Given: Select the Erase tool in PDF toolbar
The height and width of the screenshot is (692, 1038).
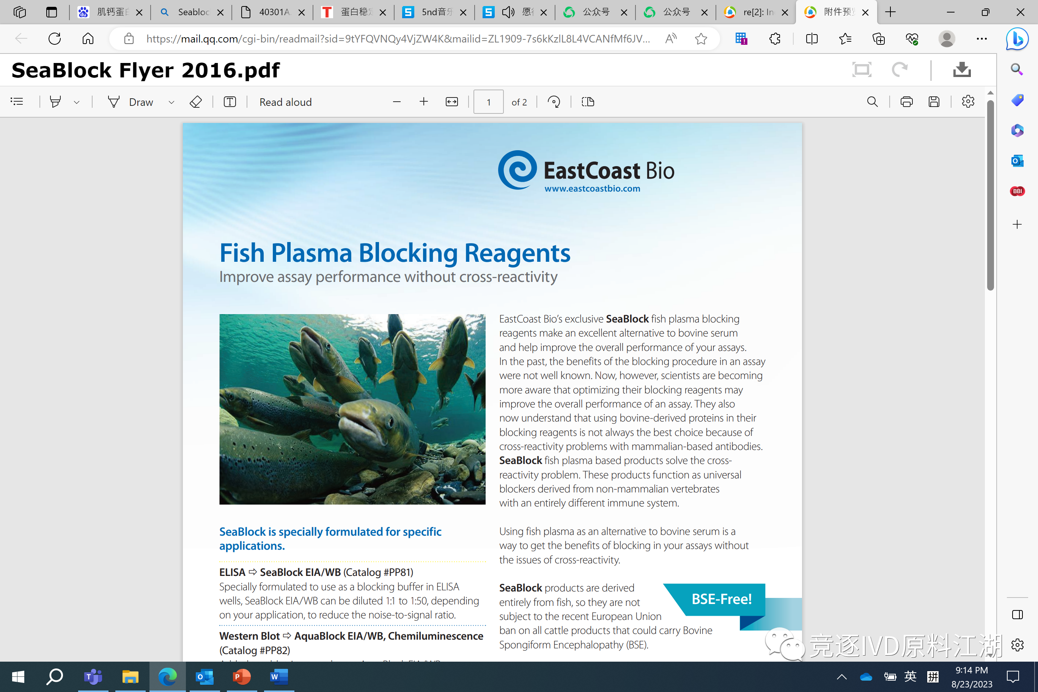Looking at the screenshot, I should 195,102.
